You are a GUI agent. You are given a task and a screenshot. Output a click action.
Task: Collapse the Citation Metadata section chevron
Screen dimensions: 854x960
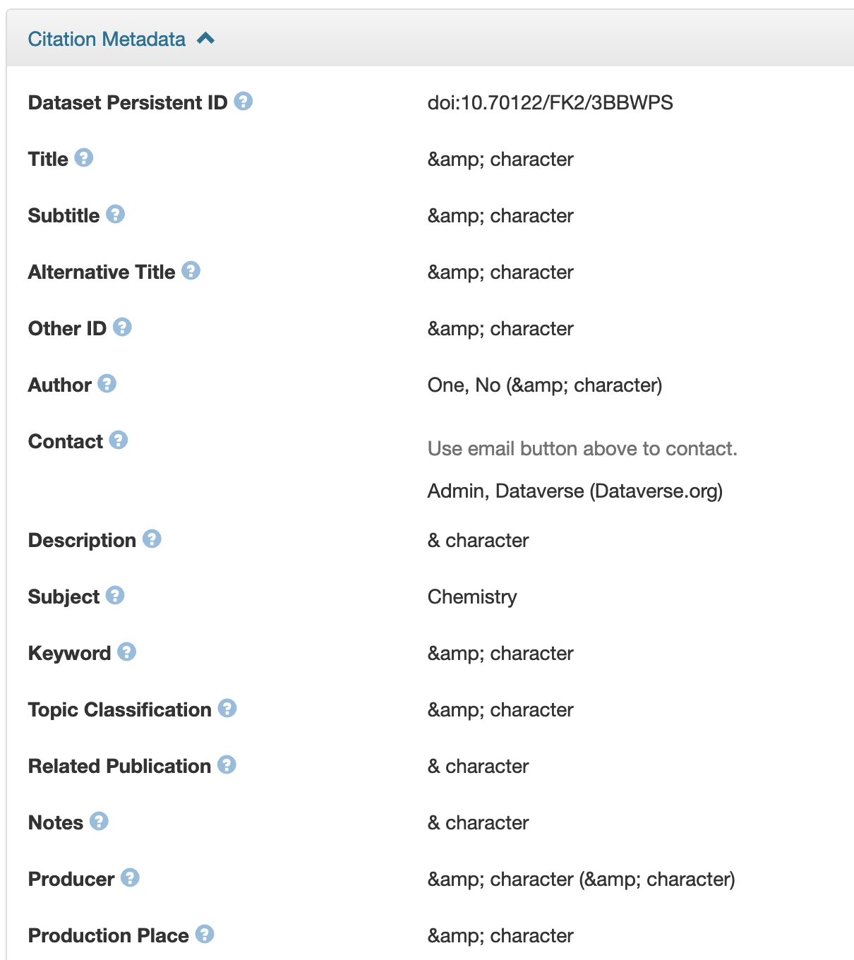coord(205,38)
